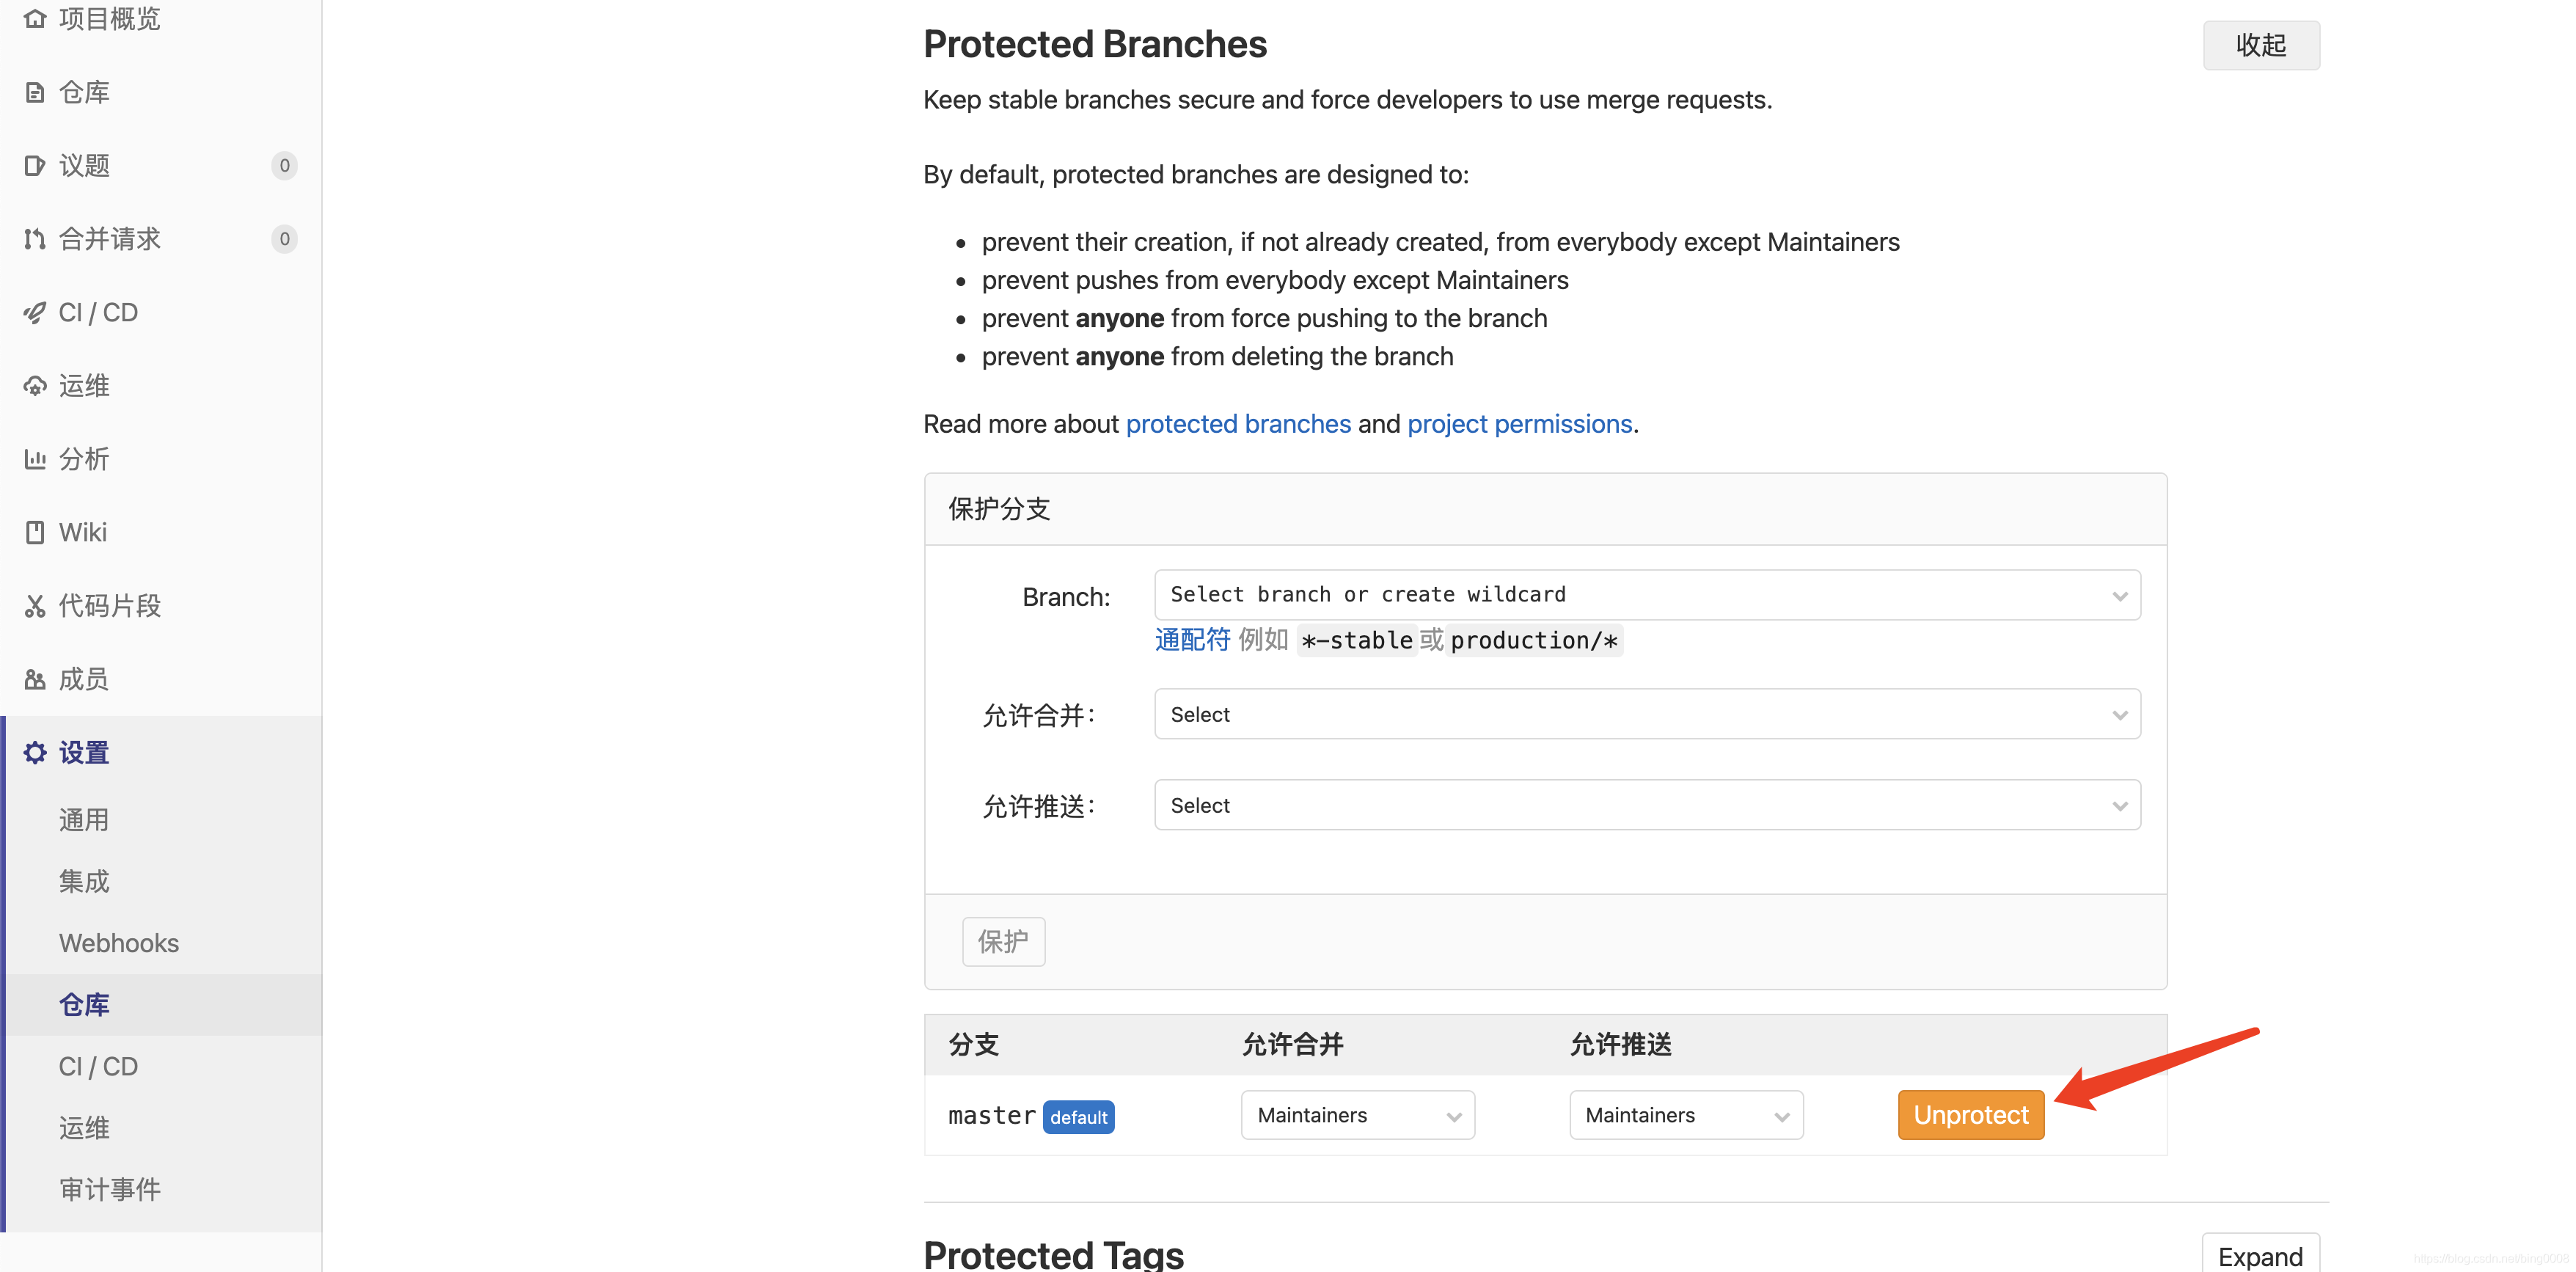Click the Wiki book icon

35,532
